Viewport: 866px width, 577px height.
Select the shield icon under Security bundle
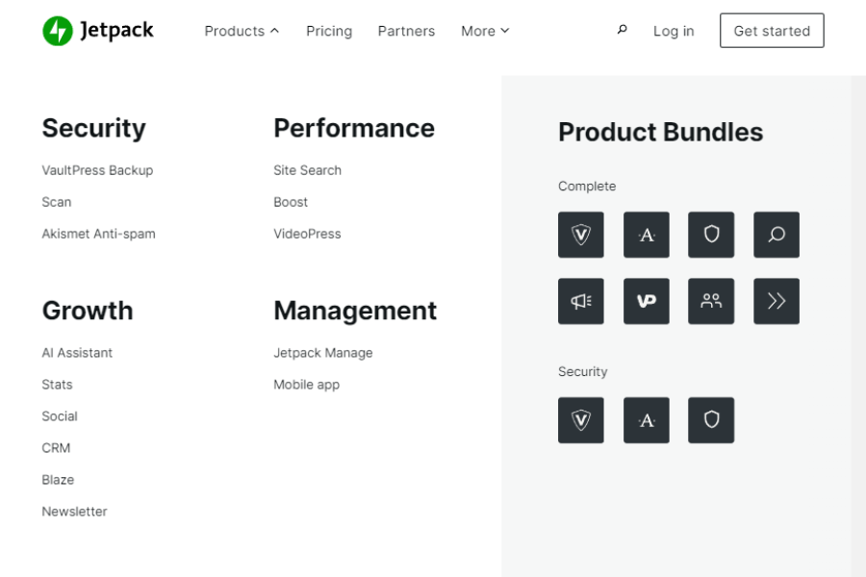(x=711, y=420)
